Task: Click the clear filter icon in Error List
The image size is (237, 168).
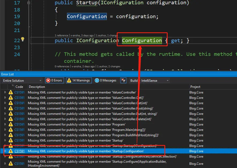Action: coord(123,80)
